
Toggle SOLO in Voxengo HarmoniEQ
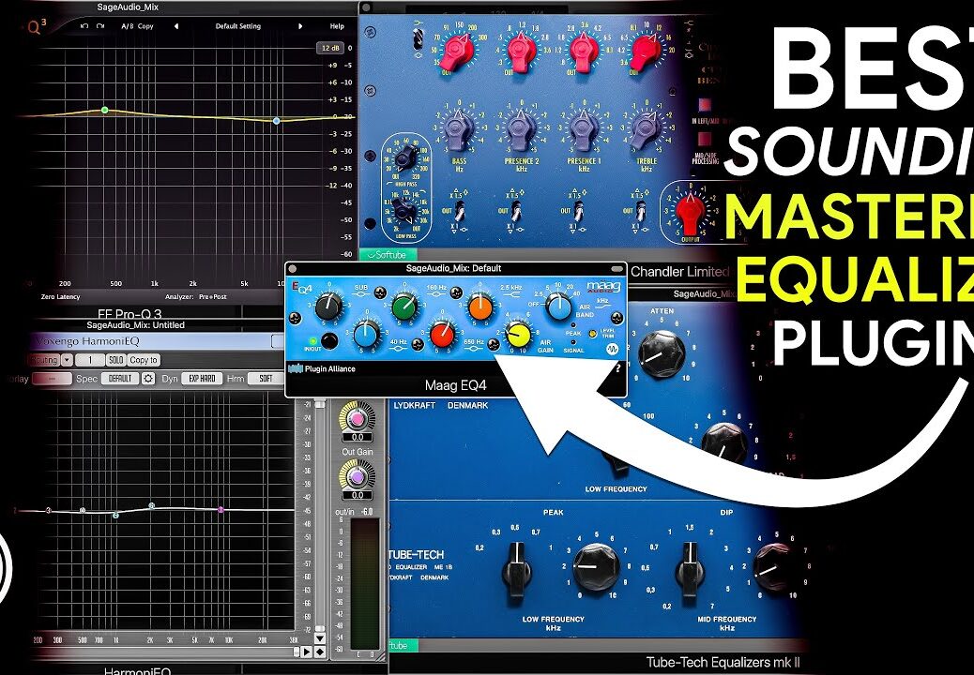pyautogui.click(x=114, y=360)
